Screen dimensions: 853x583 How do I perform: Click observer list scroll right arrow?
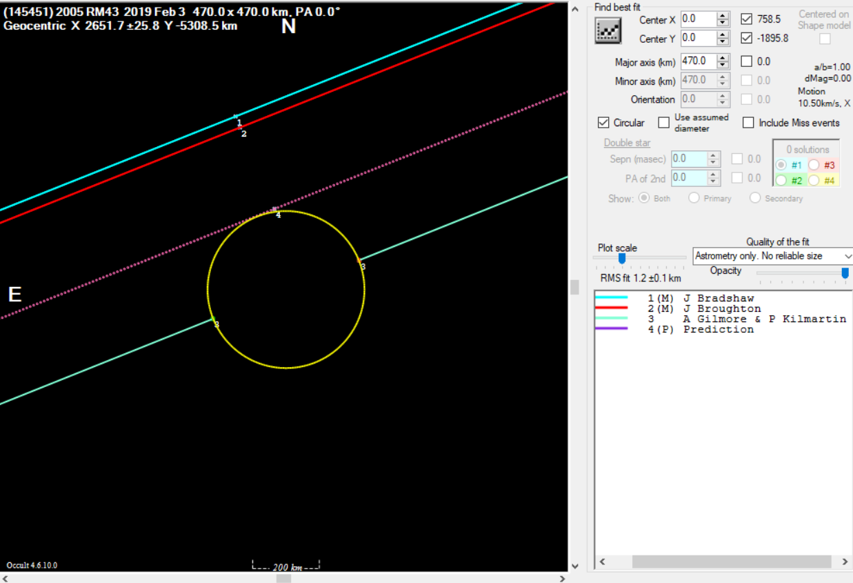(846, 562)
